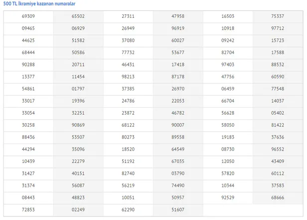Choose the cell showing 88436
Screen dimensions: 307x220
coord(28,137)
